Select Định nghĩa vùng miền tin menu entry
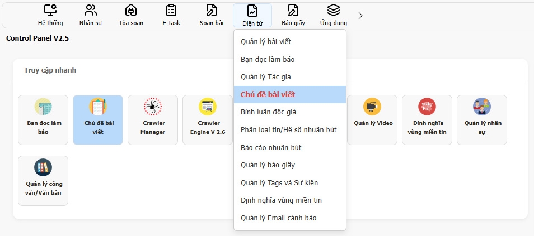 [x=290, y=200]
